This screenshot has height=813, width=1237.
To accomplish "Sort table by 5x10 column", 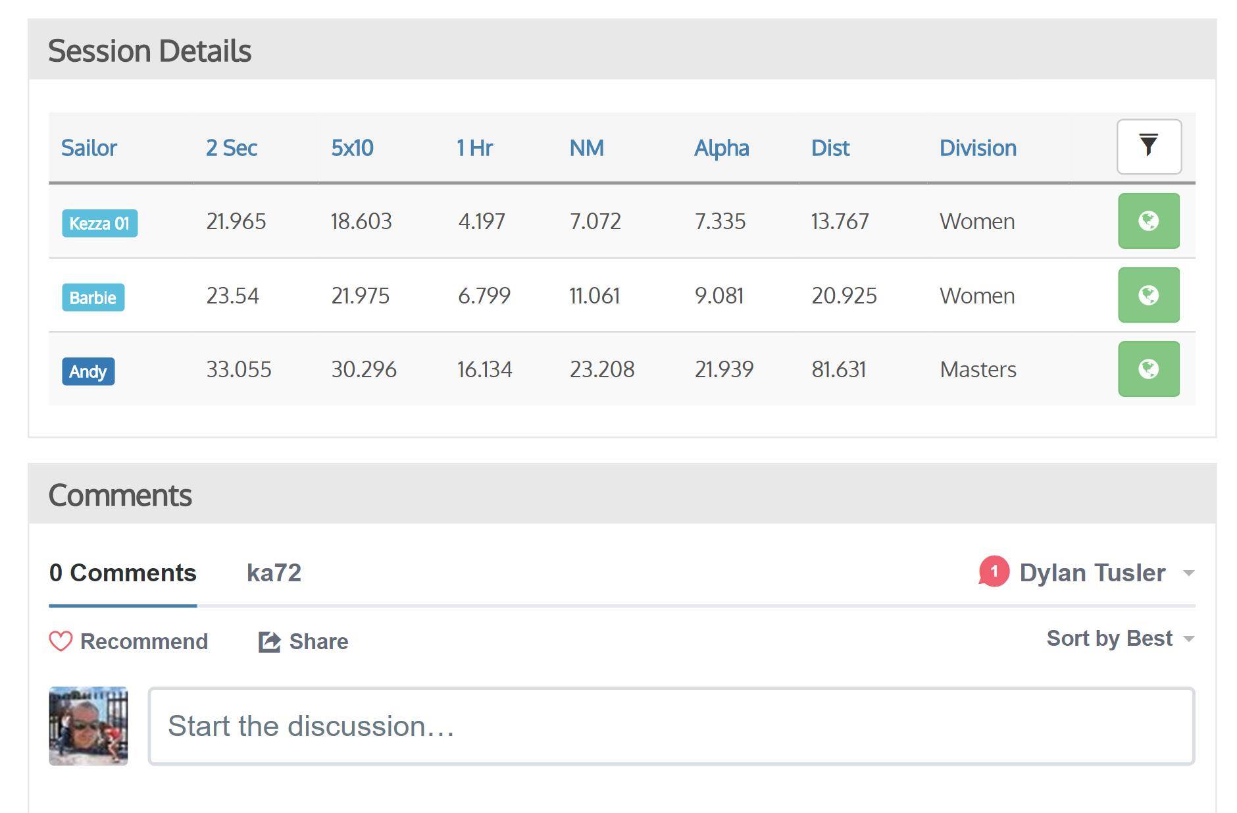I will point(352,148).
